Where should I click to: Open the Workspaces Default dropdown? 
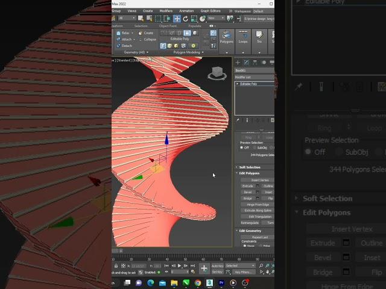pos(263,11)
